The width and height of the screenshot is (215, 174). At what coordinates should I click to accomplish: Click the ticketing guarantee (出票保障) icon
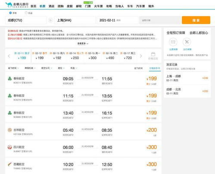[x=173, y=42]
